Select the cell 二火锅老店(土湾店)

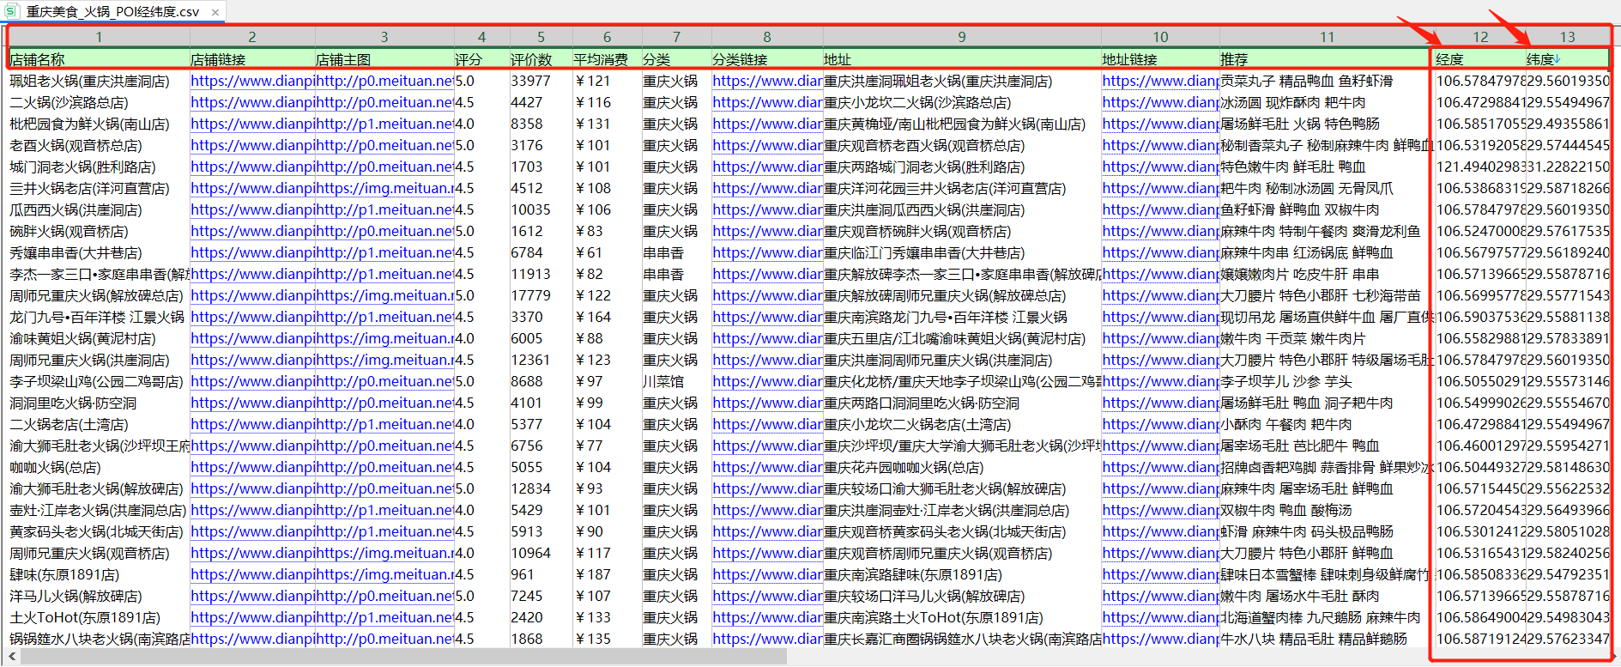coord(99,424)
